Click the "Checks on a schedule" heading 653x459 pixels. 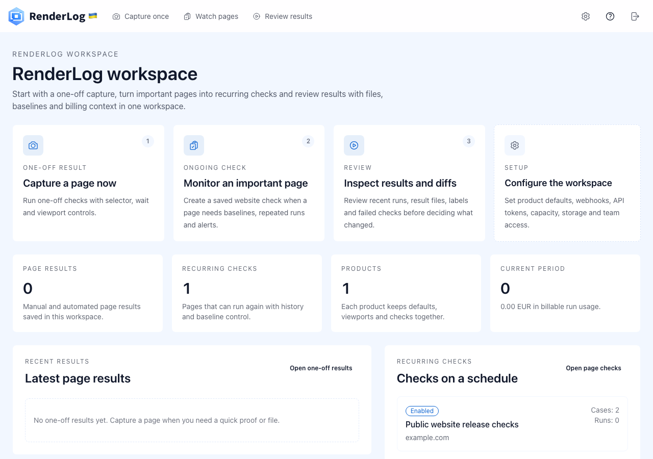pos(458,378)
